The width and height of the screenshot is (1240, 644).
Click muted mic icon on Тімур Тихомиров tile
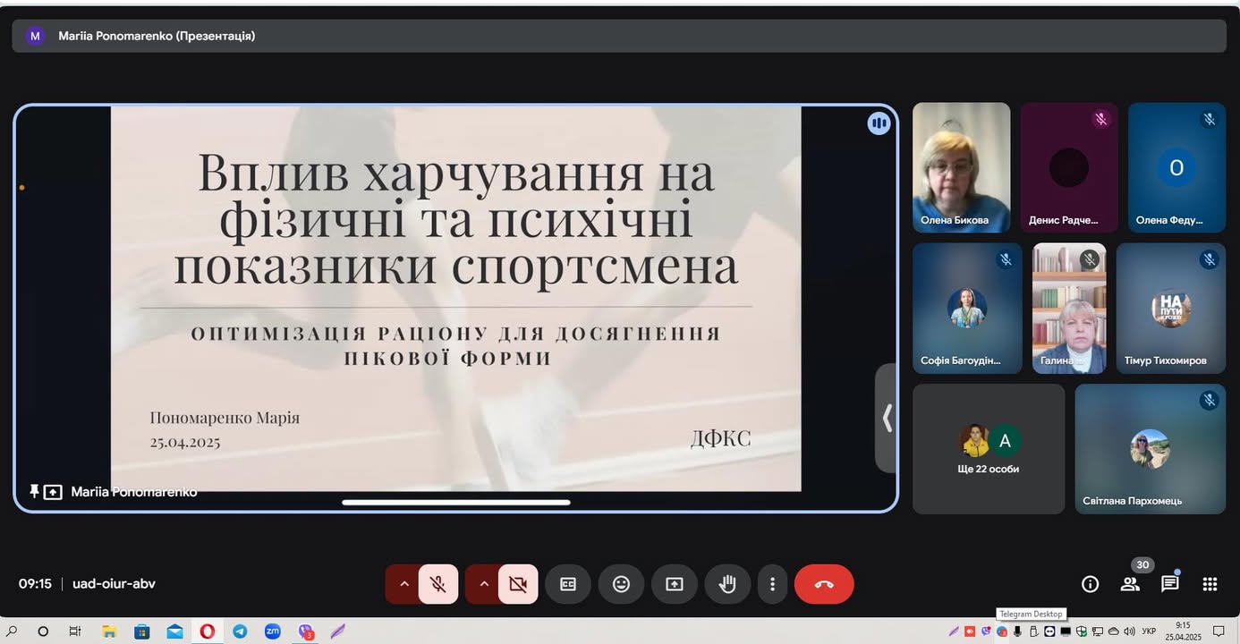pyautogui.click(x=1210, y=259)
